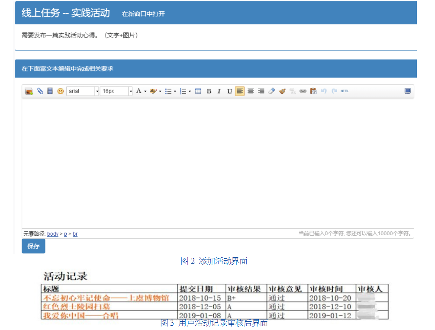This screenshot has height=330, width=435.
Task: Select center text alignment
Action: click(251, 91)
